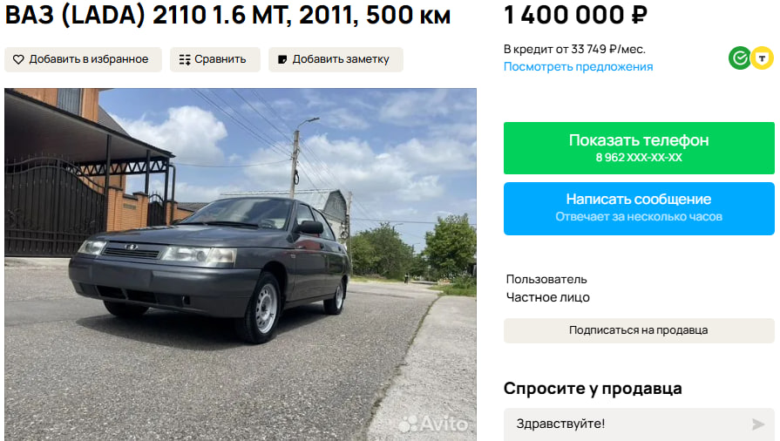Click the note icon in Добавить заметку
Image resolution: width=780 pixels, height=441 pixels.
282,60
